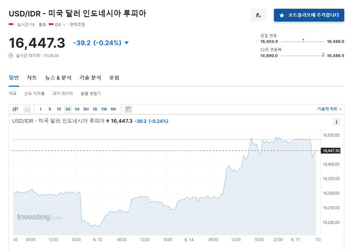
Task: Select the 1H timeframe
Action: tap(77, 109)
